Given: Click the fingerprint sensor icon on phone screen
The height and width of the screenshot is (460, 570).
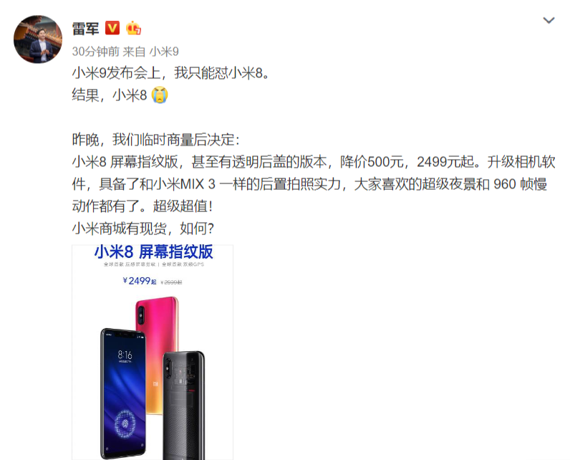Looking at the screenshot, I should 125,423.
